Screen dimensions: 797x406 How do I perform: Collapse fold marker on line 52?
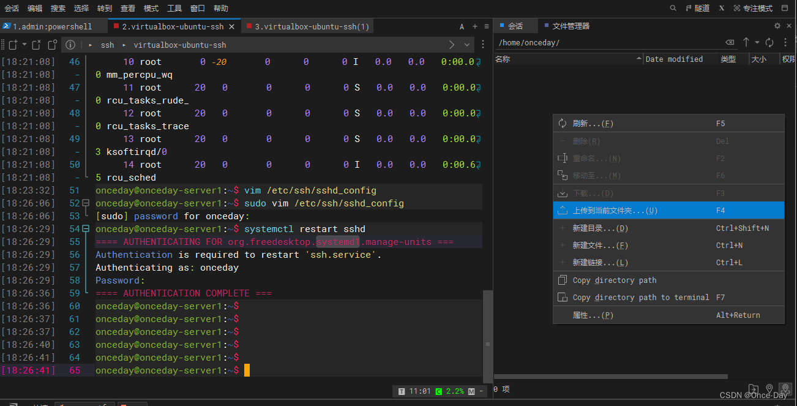point(86,203)
